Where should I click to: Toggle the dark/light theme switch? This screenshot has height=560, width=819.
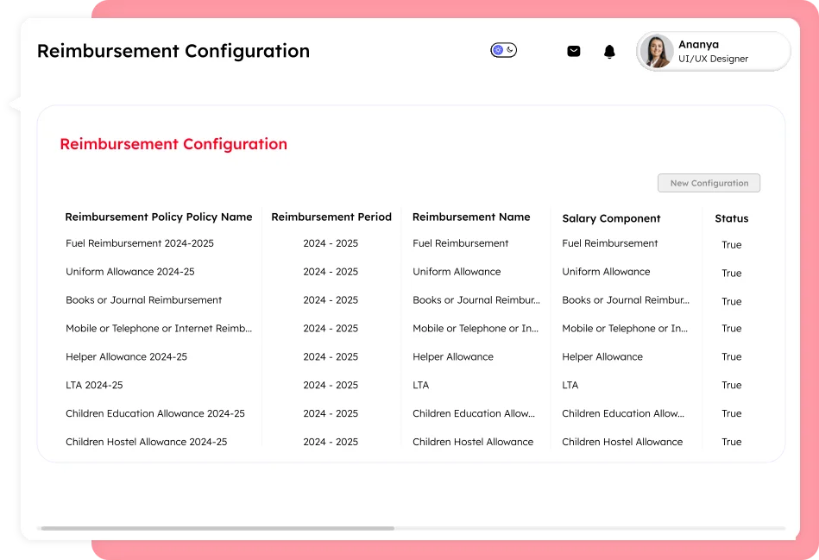click(x=503, y=50)
